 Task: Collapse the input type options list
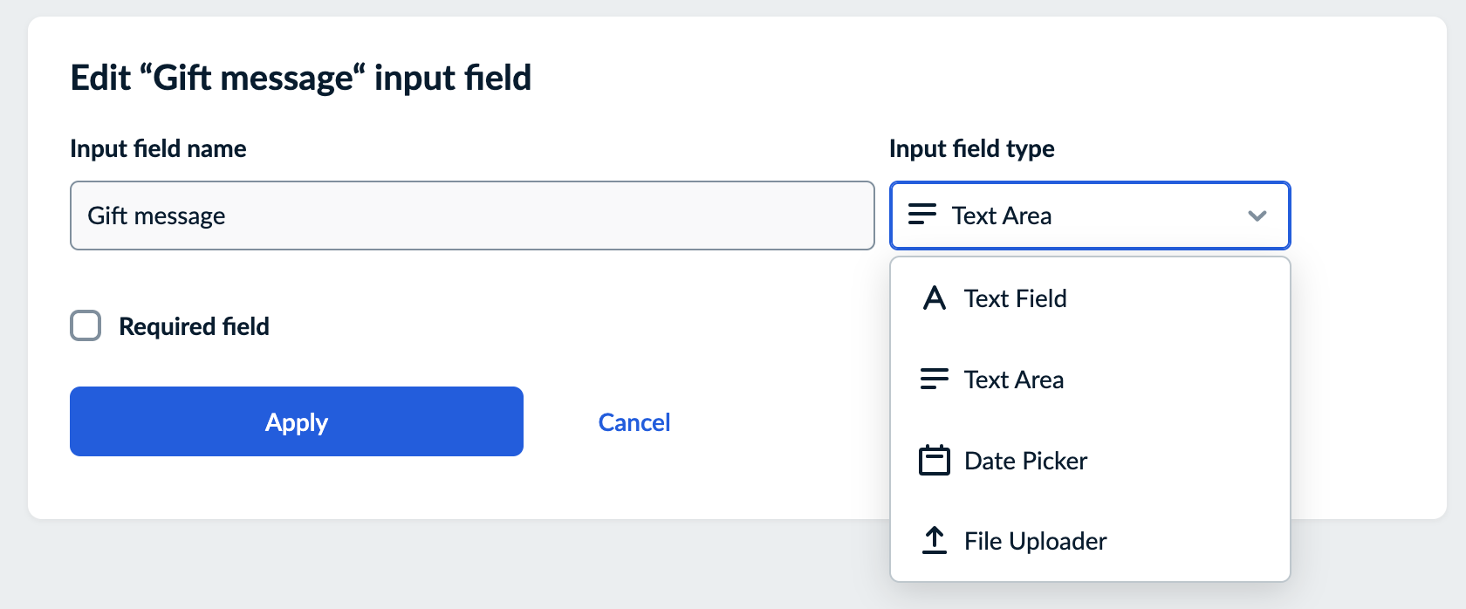point(1089,216)
